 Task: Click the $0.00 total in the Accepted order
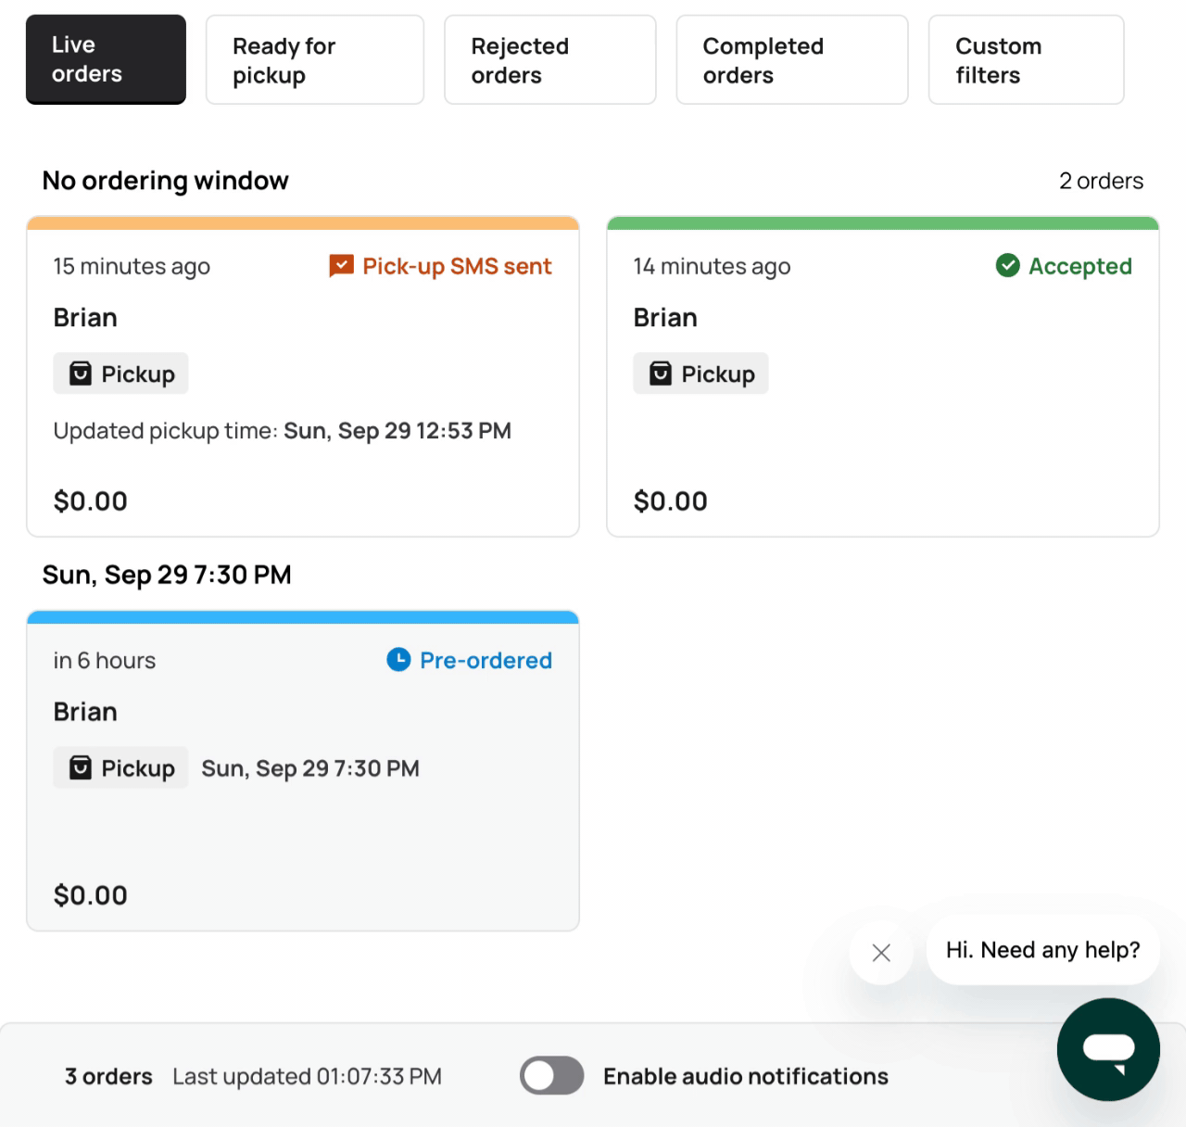point(671,500)
